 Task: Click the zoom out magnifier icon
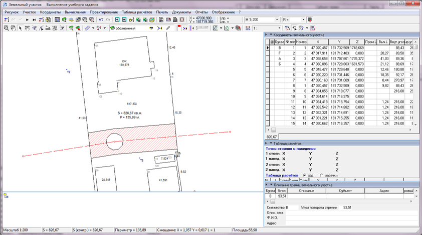[x=85, y=19]
